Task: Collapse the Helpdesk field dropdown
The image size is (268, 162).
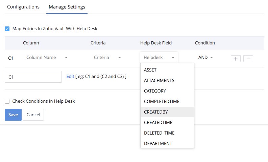Action: [159, 58]
